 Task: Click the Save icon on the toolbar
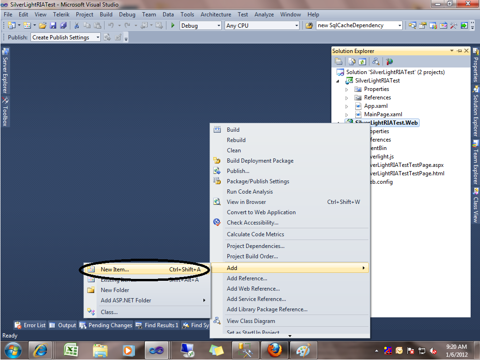pos(53,25)
